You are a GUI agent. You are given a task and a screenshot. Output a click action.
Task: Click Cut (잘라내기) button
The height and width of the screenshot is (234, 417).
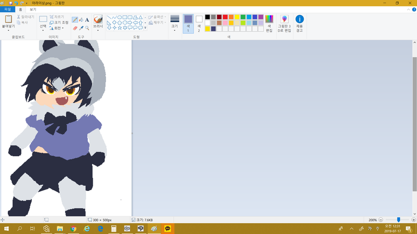(x=26, y=17)
